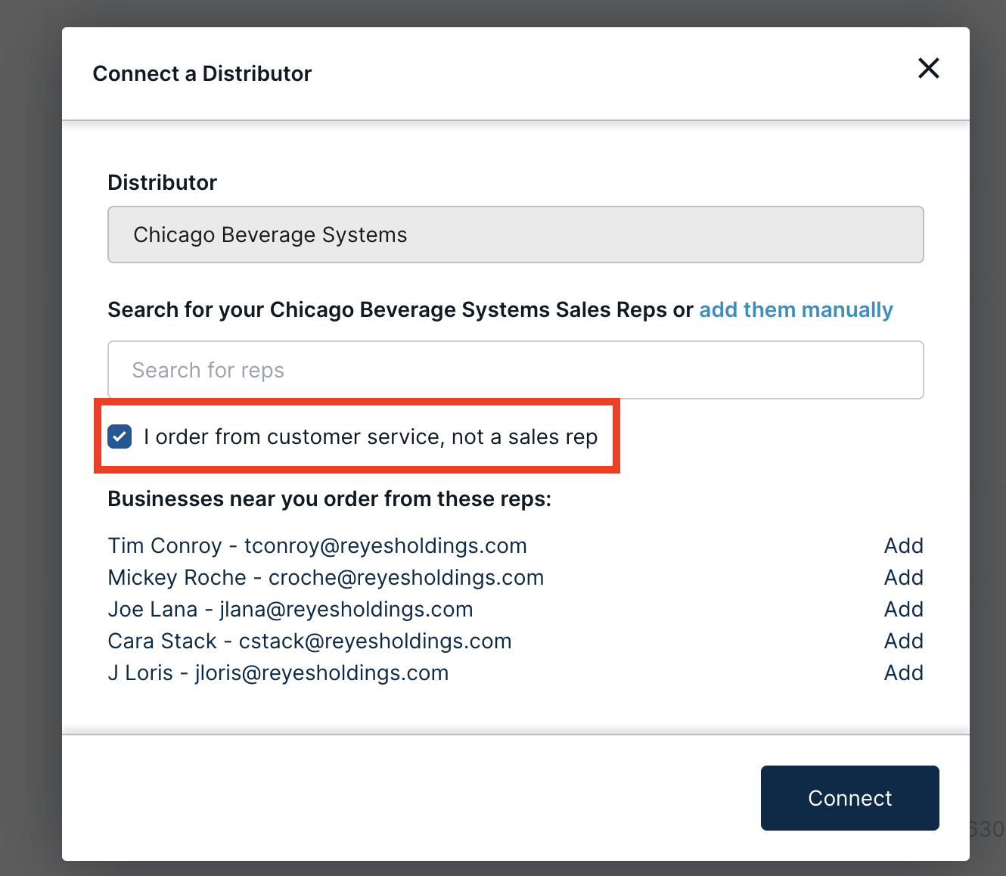Select Mickey Roche - croche@reyesholdings.com text
This screenshot has height=876, width=1006.
pyautogui.click(x=326, y=577)
